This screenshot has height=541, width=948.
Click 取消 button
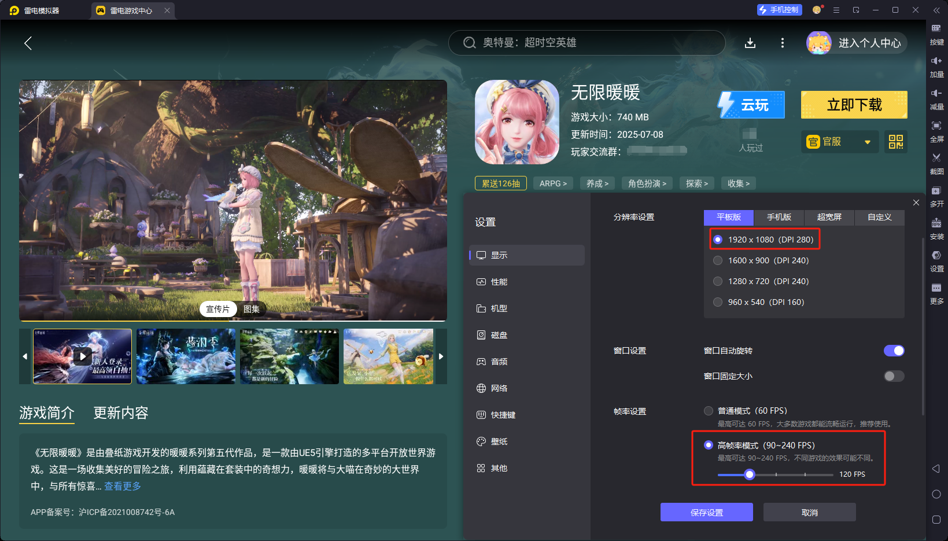tap(810, 512)
